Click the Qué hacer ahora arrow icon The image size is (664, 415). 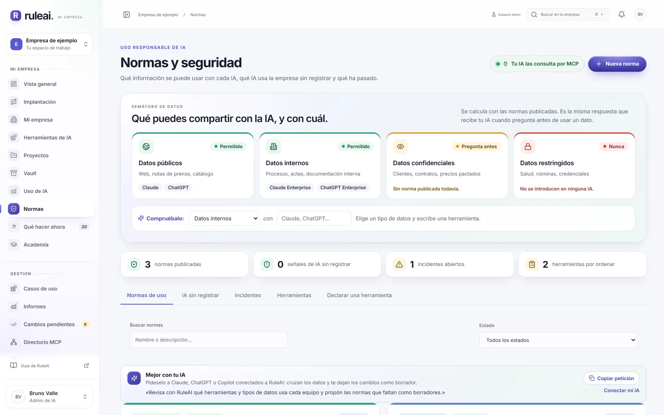14,227
